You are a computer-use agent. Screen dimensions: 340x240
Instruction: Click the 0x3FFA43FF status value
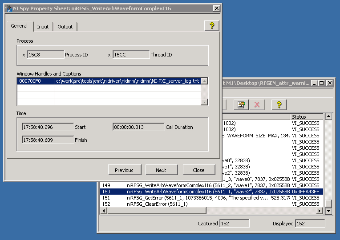pos(306,192)
